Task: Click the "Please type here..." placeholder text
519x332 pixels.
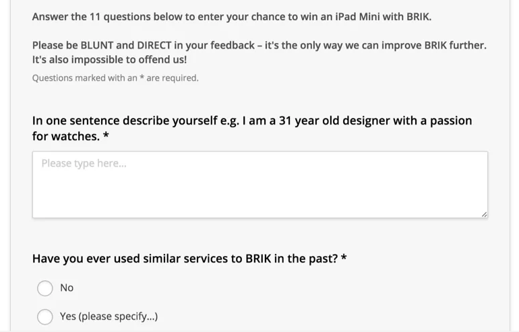Action: pyautogui.click(x=84, y=164)
